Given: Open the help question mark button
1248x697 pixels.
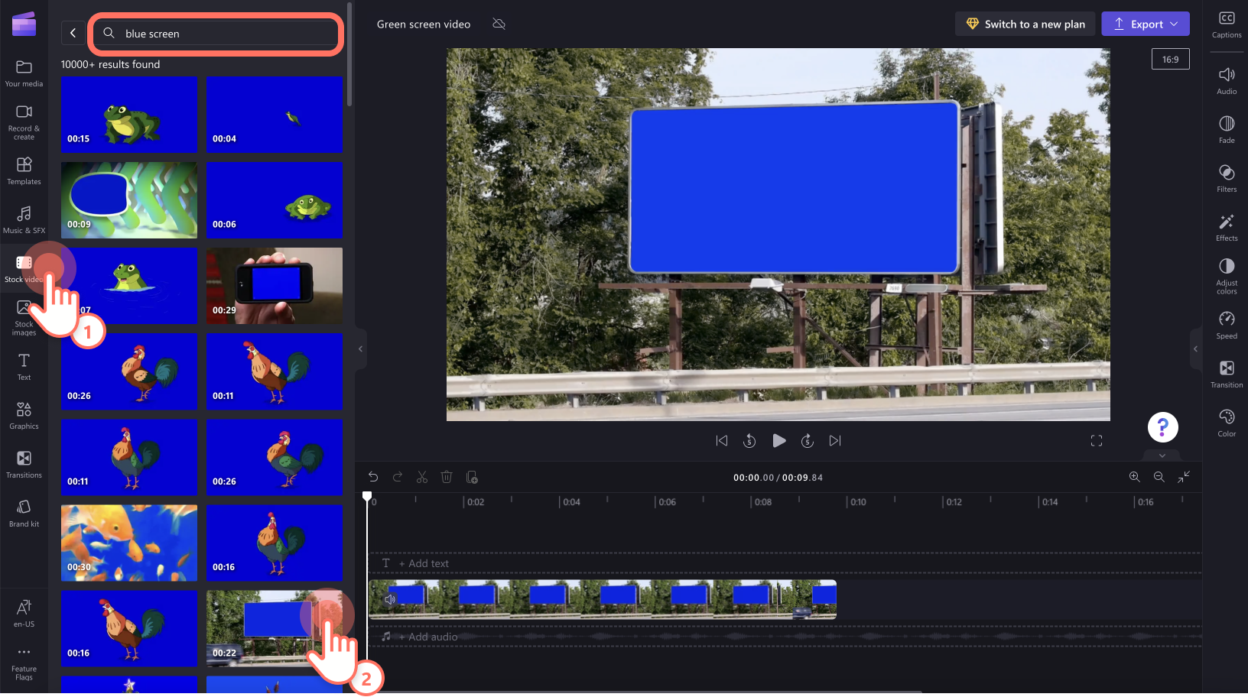Looking at the screenshot, I should tap(1162, 427).
